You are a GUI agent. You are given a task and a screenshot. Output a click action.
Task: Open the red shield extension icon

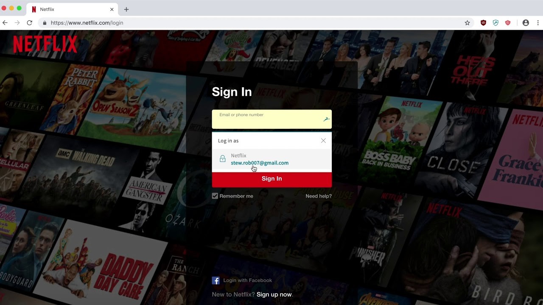508,23
